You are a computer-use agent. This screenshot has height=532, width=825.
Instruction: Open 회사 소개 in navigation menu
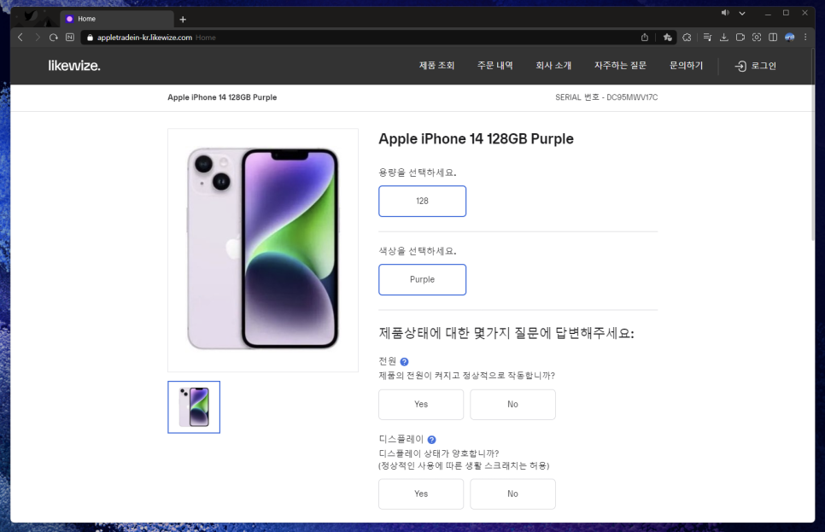point(553,66)
